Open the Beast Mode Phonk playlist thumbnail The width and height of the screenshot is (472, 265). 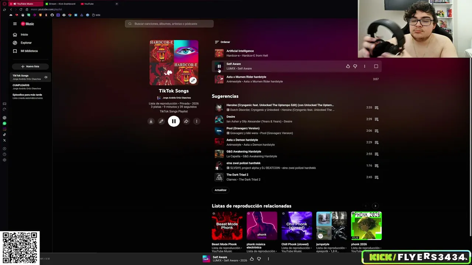click(227, 226)
